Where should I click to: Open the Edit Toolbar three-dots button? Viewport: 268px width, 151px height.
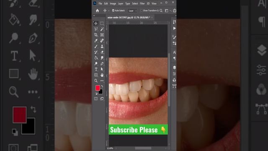(x=102, y=81)
